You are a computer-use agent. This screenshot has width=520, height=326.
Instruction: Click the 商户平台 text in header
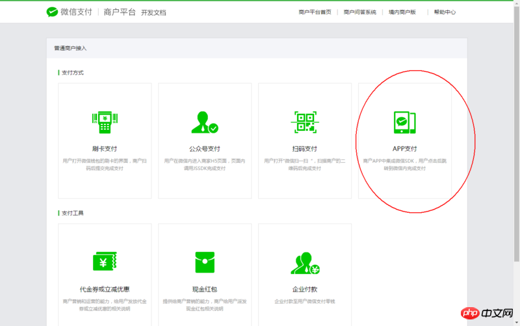(x=119, y=12)
